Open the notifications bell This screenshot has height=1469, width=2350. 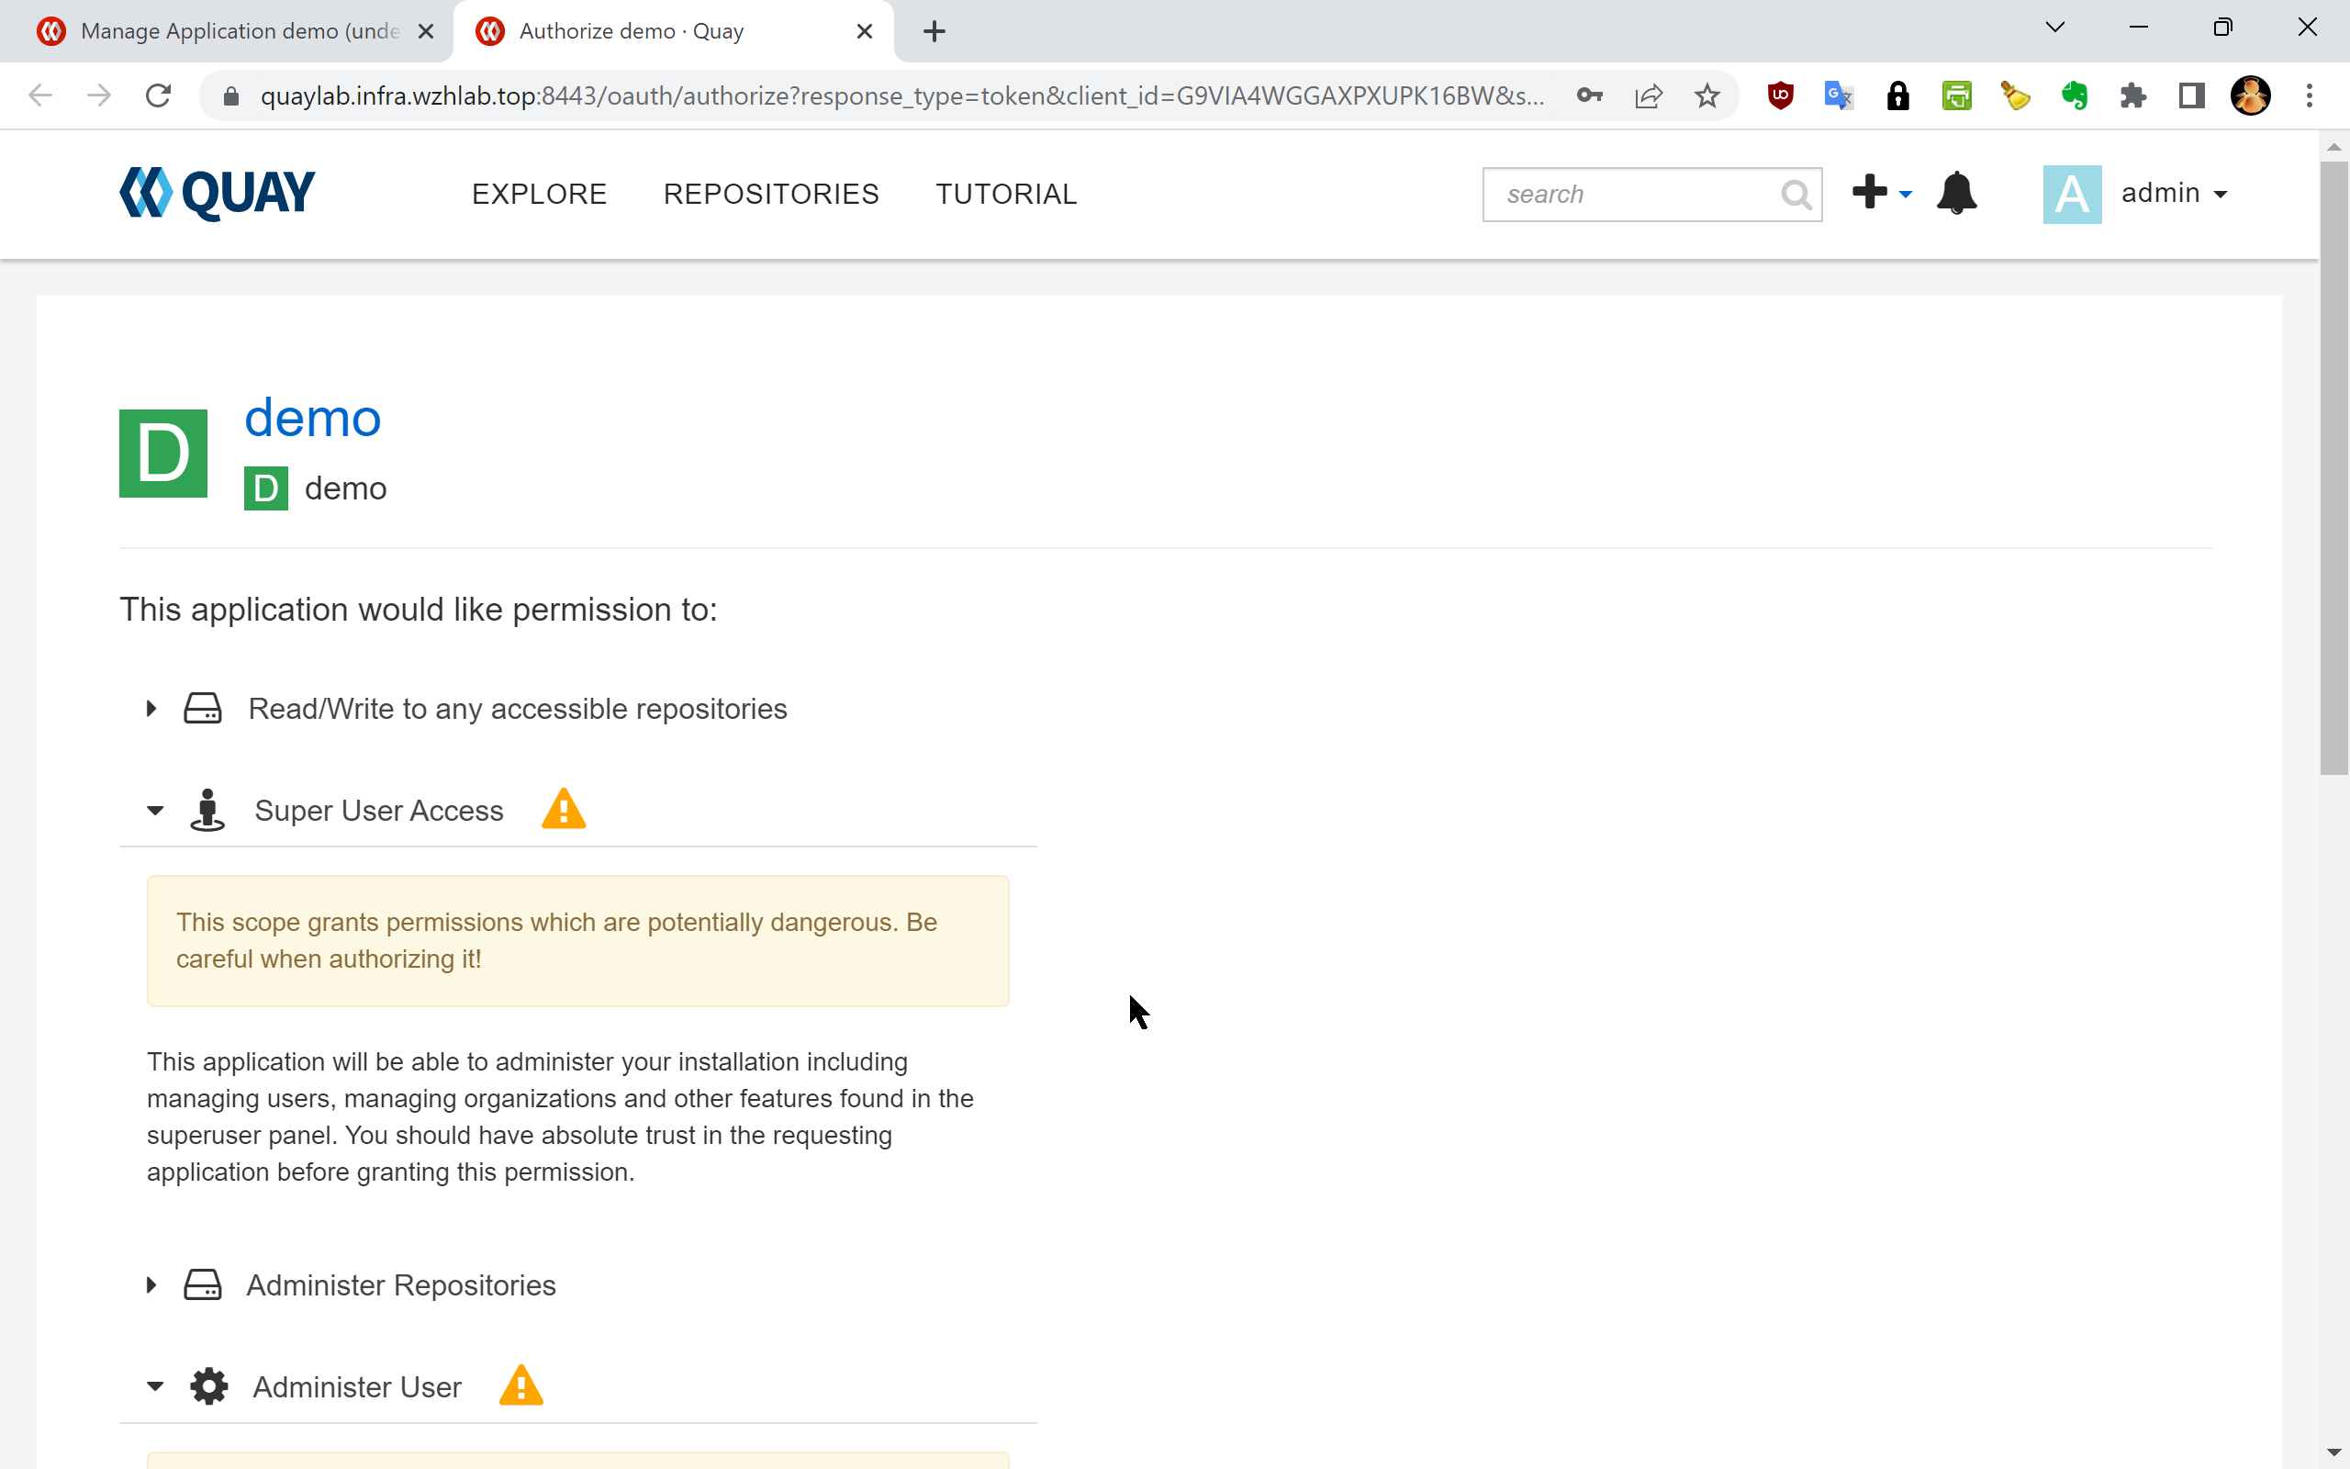pos(1956,193)
